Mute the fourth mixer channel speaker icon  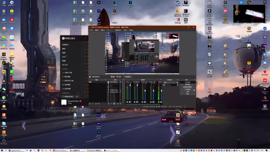[x=154, y=102]
